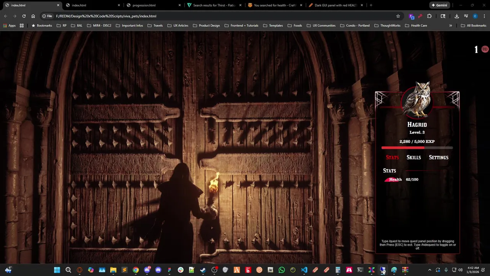Image resolution: width=490 pixels, height=276 pixels.
Task: Open Slack from the taskbar
Action: 180,270
